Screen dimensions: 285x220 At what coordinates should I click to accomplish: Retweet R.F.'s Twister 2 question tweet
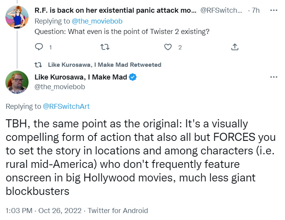pyautogui.click(x=105, y=47)
